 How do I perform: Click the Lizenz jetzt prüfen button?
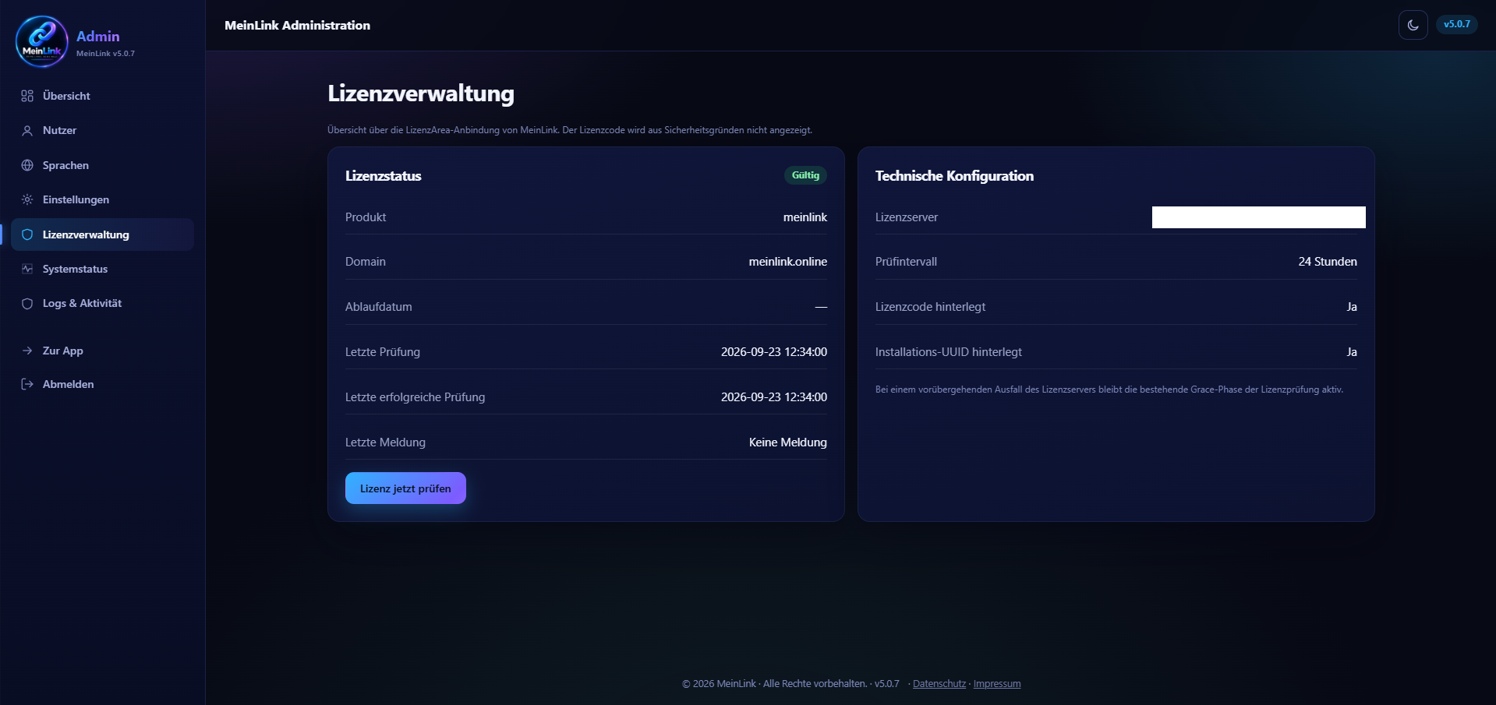(405, 488)
